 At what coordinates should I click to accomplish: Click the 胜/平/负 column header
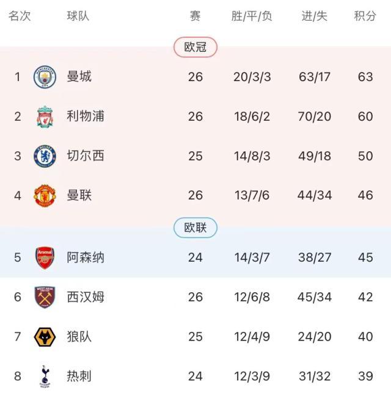tap(252, 16)
